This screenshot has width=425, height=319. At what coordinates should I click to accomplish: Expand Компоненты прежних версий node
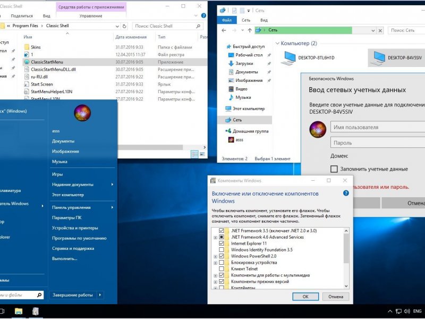[216, 282]
